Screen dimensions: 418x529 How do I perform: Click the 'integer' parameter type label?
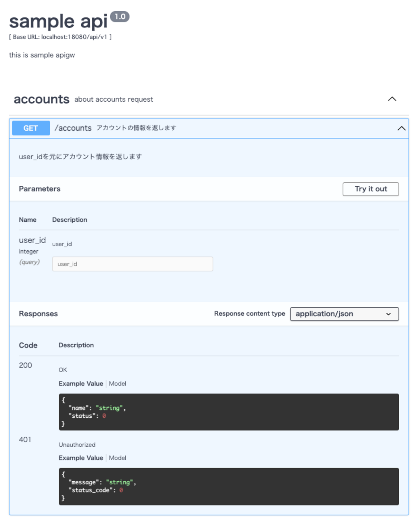tap(28, 251)
